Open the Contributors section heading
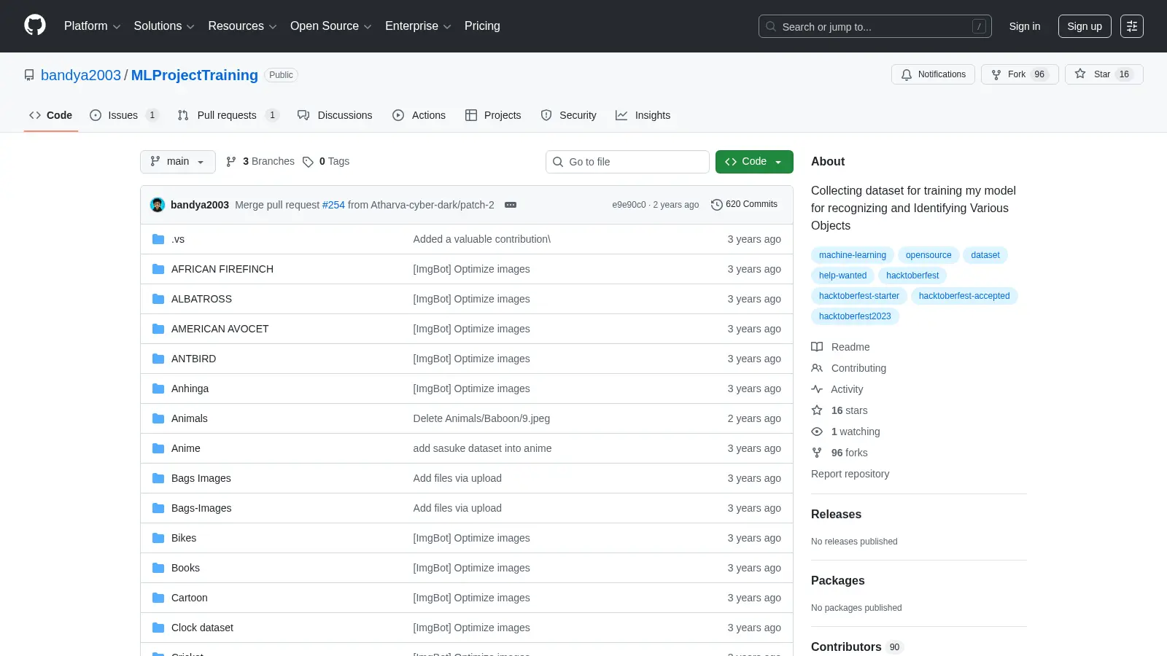 click(x=846, y=647)
